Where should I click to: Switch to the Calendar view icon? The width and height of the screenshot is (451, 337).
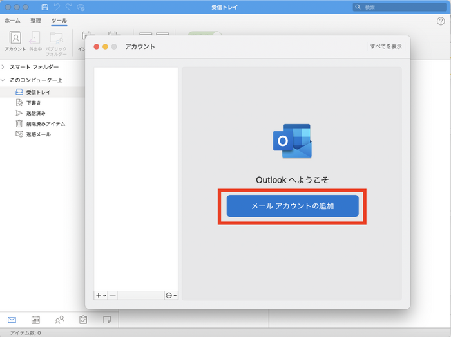coord(35,320)
